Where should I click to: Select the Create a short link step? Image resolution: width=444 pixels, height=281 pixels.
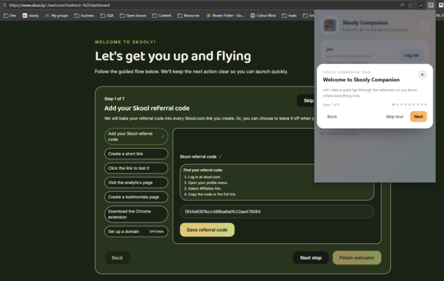click(x=136, y=154)
